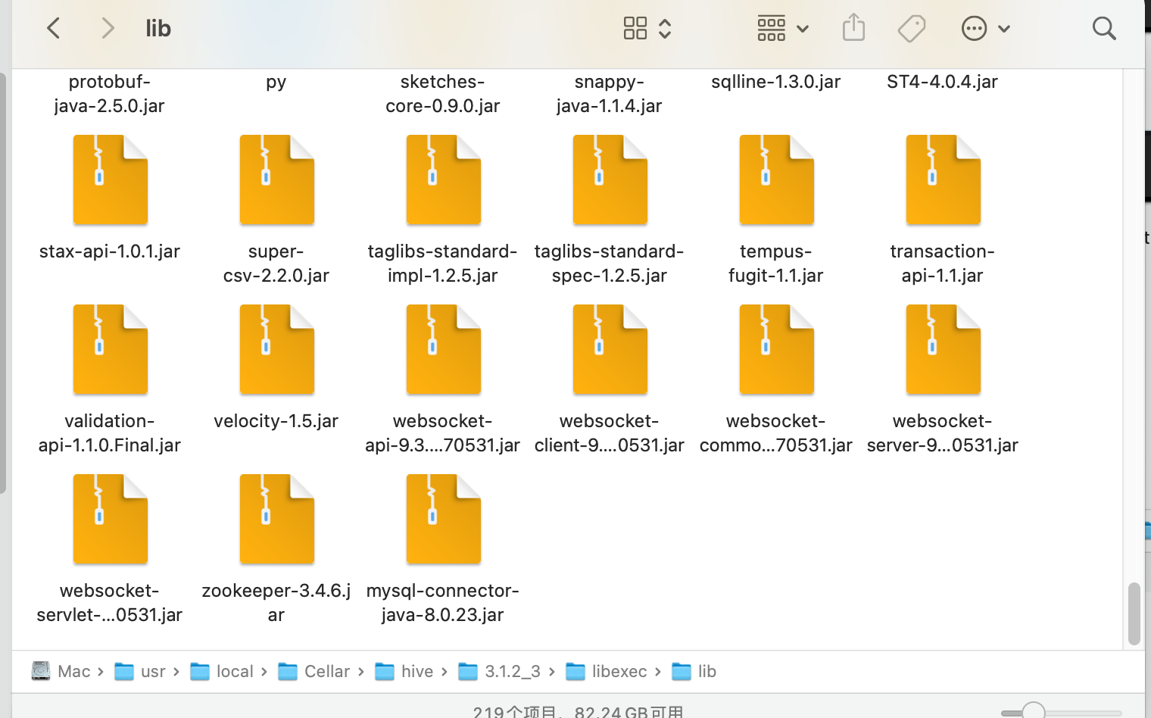Select stax-api-1.0.1.jar archive icon
Viewport: 1151px width, 718px height.
[x=110, y=180]
